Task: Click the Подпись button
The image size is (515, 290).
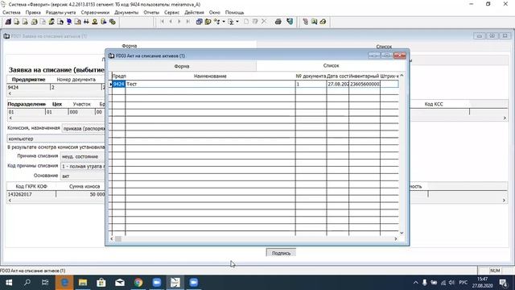Action: point(281,253)
